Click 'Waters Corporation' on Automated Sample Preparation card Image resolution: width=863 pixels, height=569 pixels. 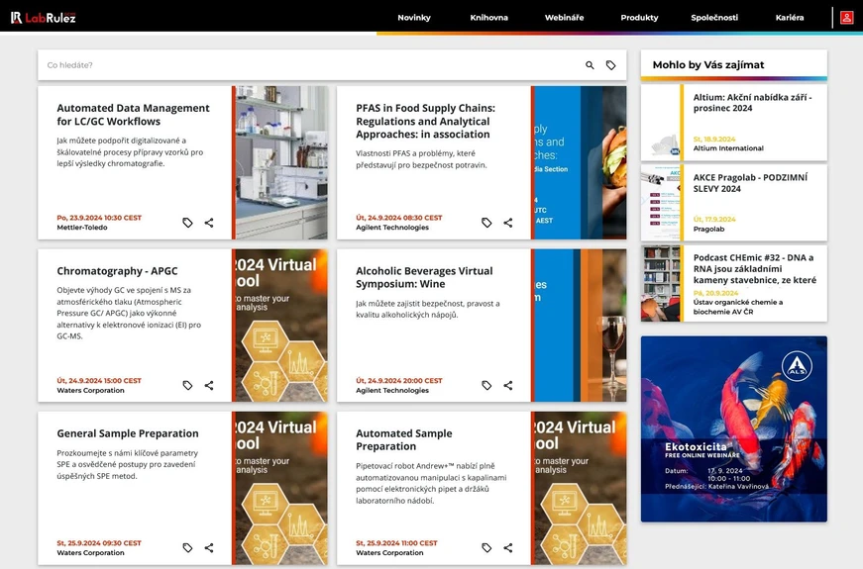389,553
